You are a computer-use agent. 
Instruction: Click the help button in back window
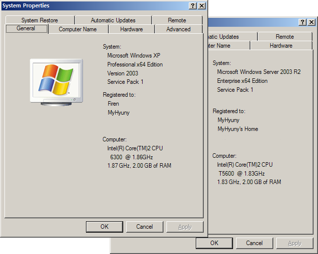303,22
